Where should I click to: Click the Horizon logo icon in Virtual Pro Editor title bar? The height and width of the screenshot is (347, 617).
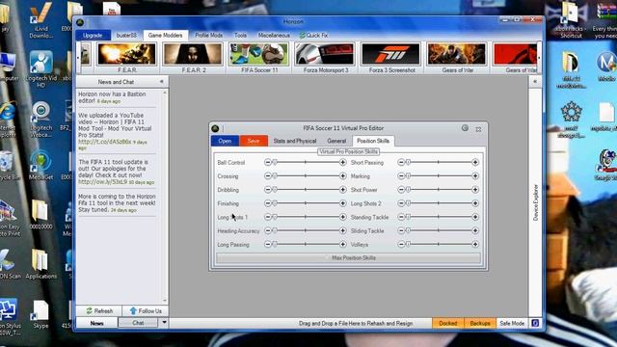[215, 128]
